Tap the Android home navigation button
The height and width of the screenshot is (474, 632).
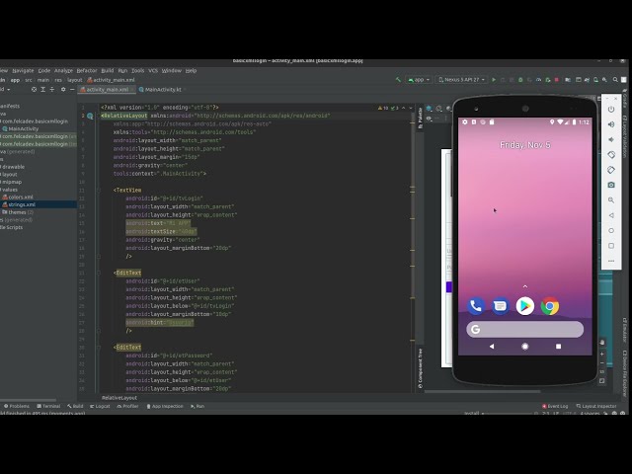tap(524, 347)
